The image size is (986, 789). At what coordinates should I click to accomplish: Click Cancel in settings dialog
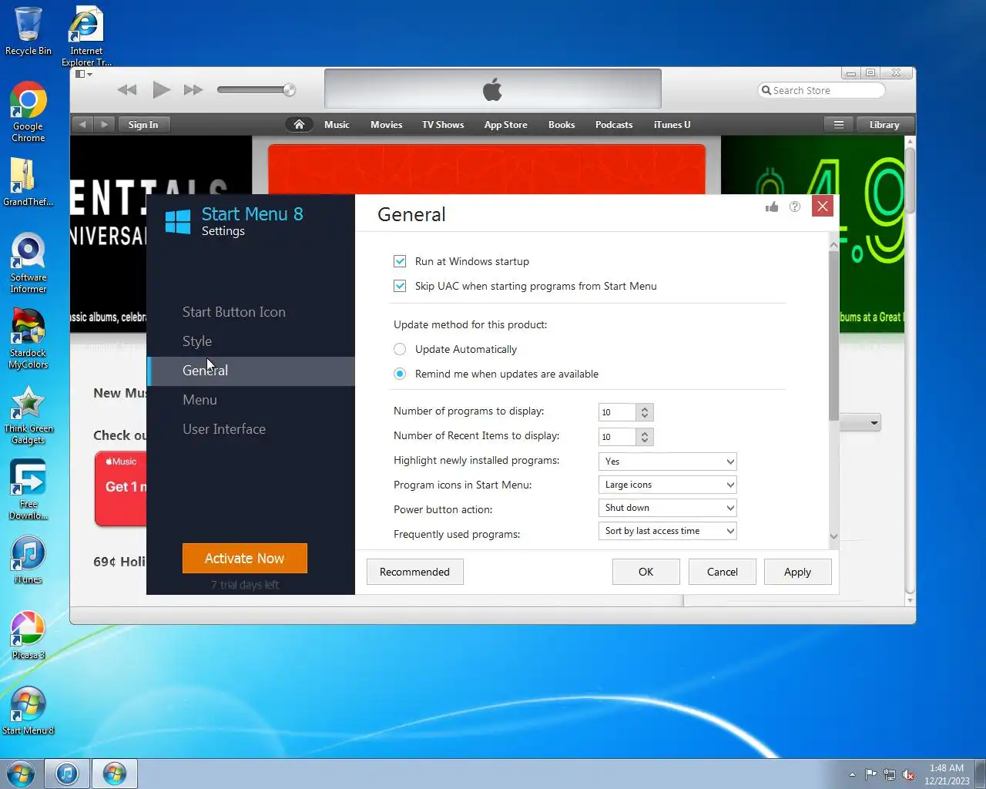coord(723,572)
